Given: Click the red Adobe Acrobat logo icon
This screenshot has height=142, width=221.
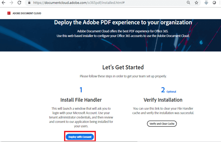Looking at the screenshot, I should pos(9,13).
